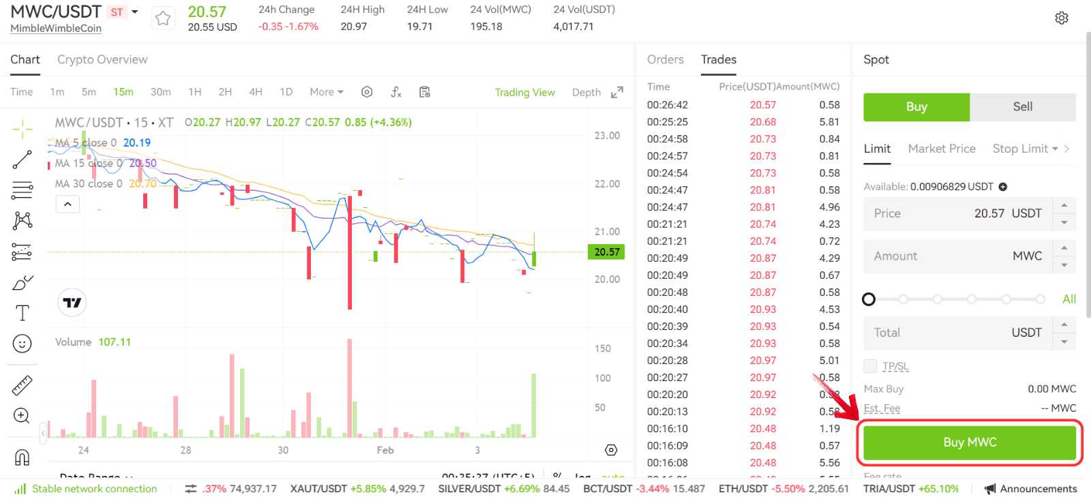Click All to use full balance
This screenshot has height=497, width=1091.
pos(1069,299)
